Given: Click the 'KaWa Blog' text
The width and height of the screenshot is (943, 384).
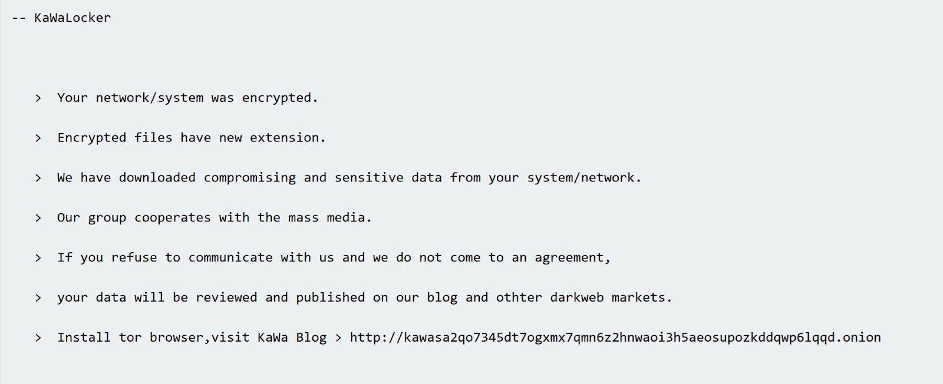Looking at the screenshot, I should [x=292, y=337].
